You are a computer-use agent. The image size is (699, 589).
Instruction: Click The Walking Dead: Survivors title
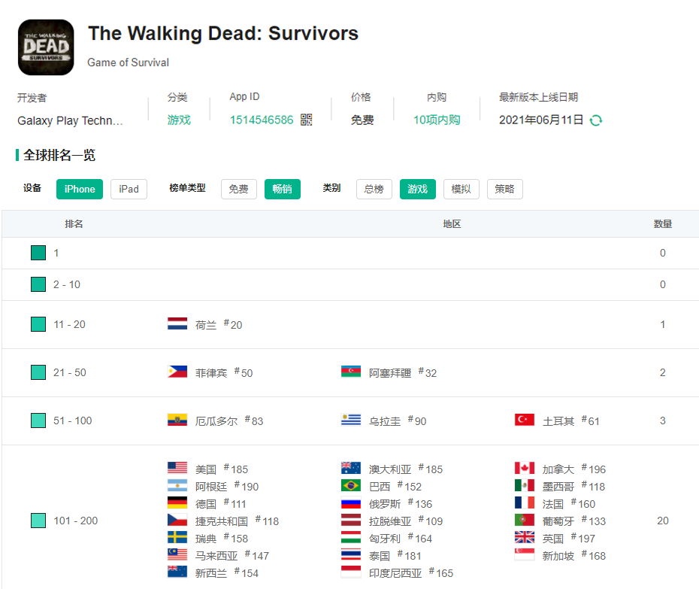click(223, 33)
